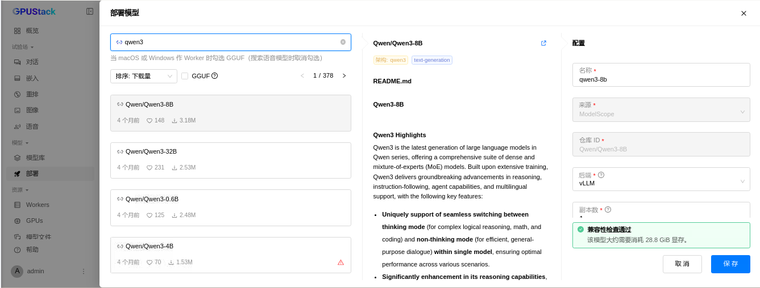Click the 取消 cancel button
Screen dimensions: 760x288
[x=682, y=264]
